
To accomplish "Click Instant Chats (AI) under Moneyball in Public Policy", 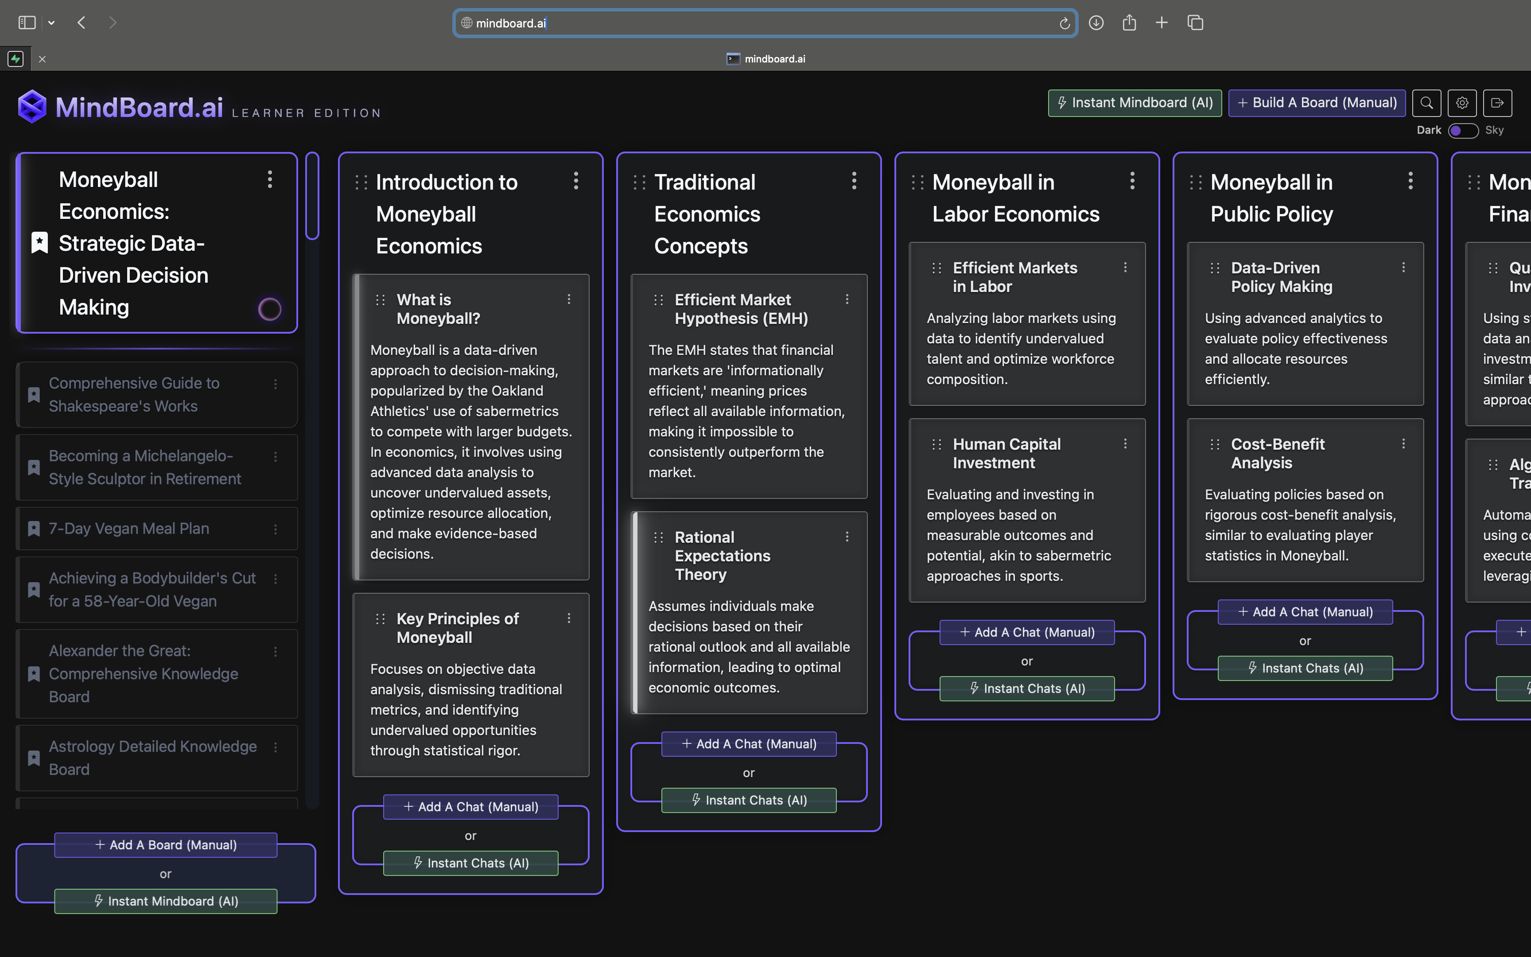I will (x=1305, y=668).
